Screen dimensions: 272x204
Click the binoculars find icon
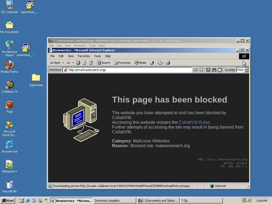coord(214,70)
